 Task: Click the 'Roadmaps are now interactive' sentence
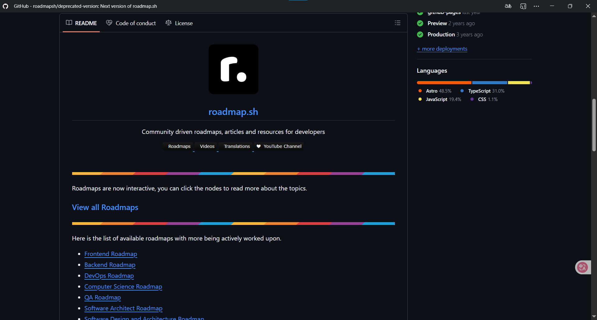[x=189, y=188]
